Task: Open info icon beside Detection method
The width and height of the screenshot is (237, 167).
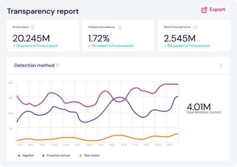Action: (58, 65)
